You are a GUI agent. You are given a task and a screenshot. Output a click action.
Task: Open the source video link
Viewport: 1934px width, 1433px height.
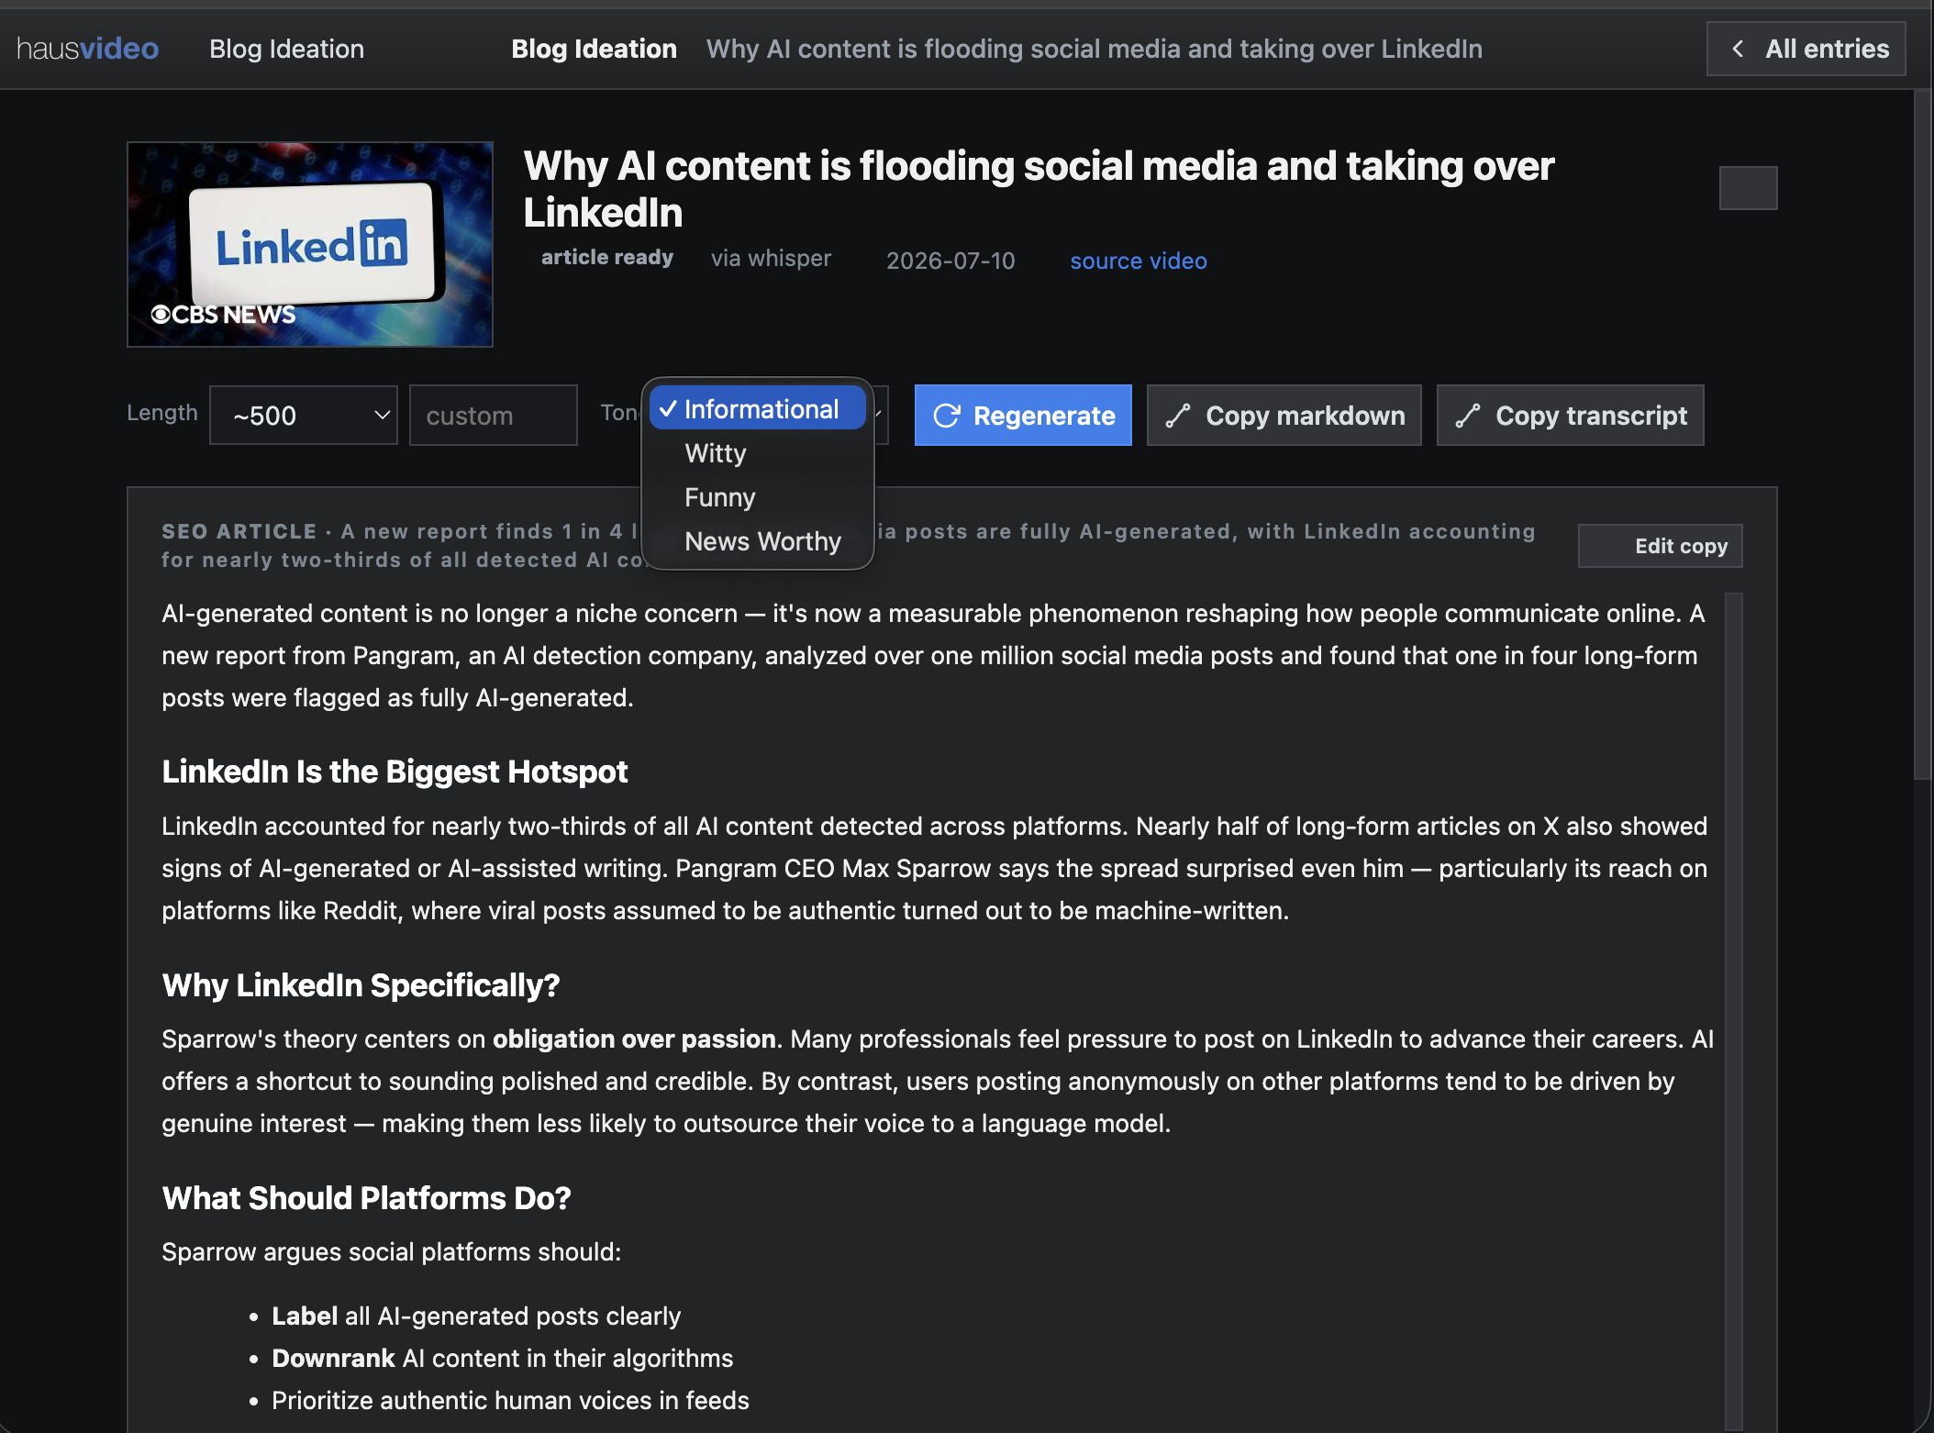point(1138,261)
